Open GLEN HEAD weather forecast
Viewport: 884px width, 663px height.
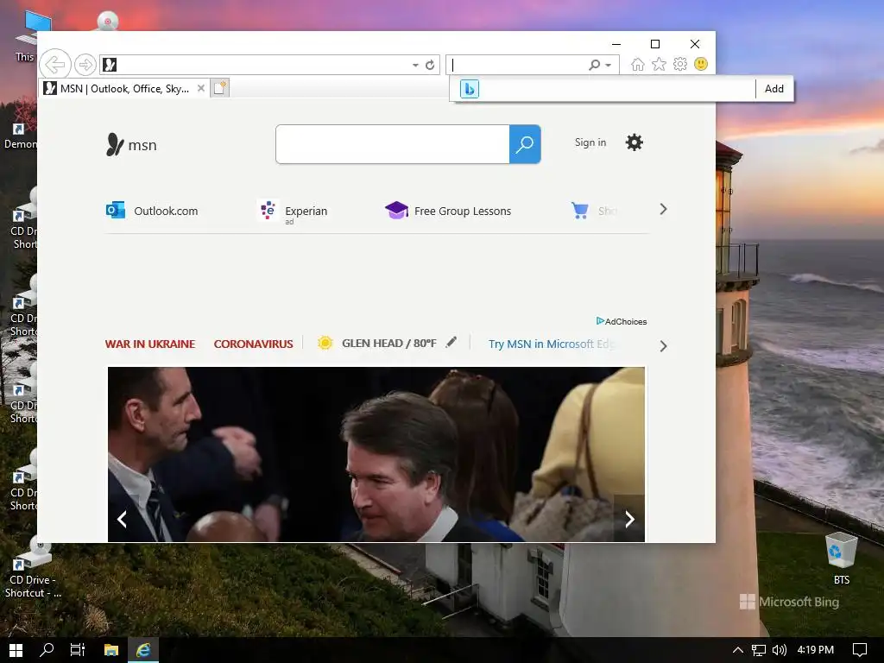[377, 344]
